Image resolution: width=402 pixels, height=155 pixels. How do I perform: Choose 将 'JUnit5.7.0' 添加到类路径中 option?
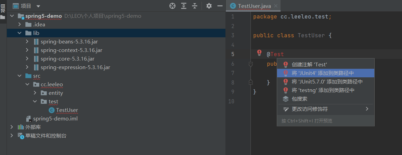click(327, 82)
